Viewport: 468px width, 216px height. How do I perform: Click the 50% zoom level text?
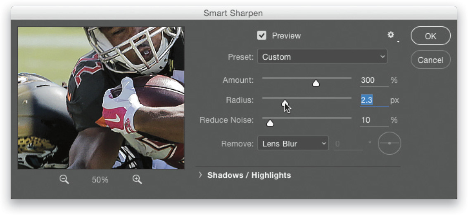(x=100, y=180)
